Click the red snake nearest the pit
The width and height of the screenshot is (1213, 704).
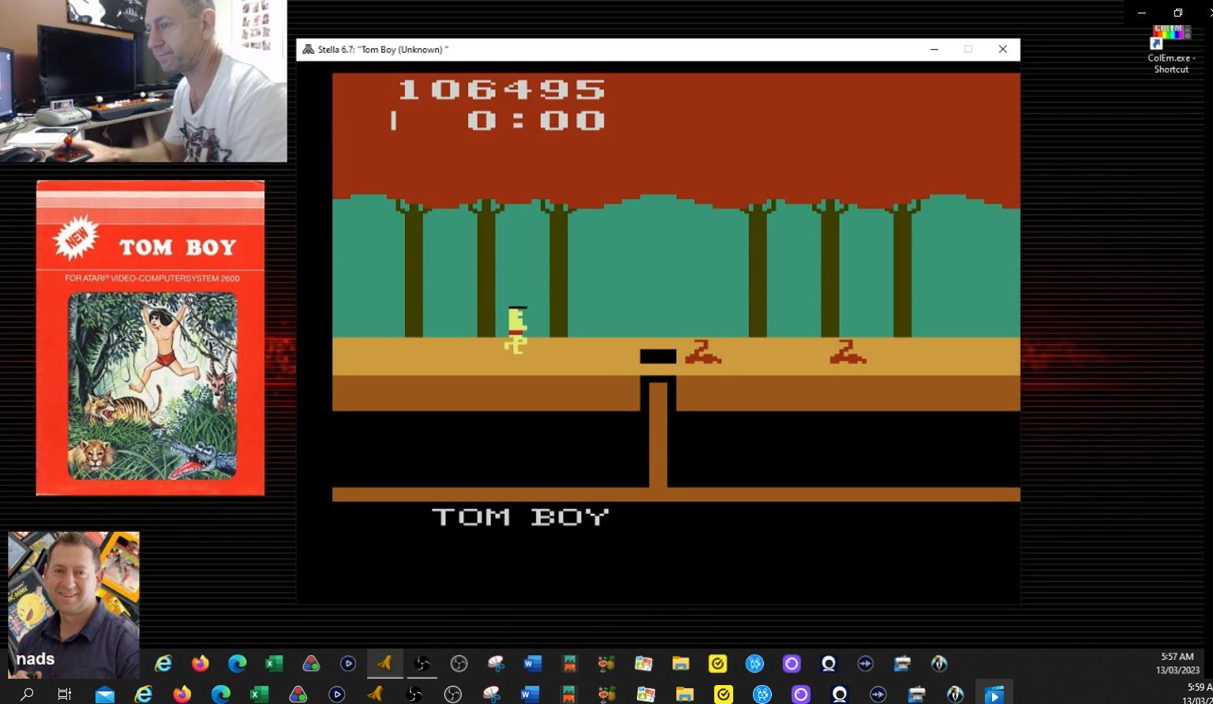click(703, 351)
